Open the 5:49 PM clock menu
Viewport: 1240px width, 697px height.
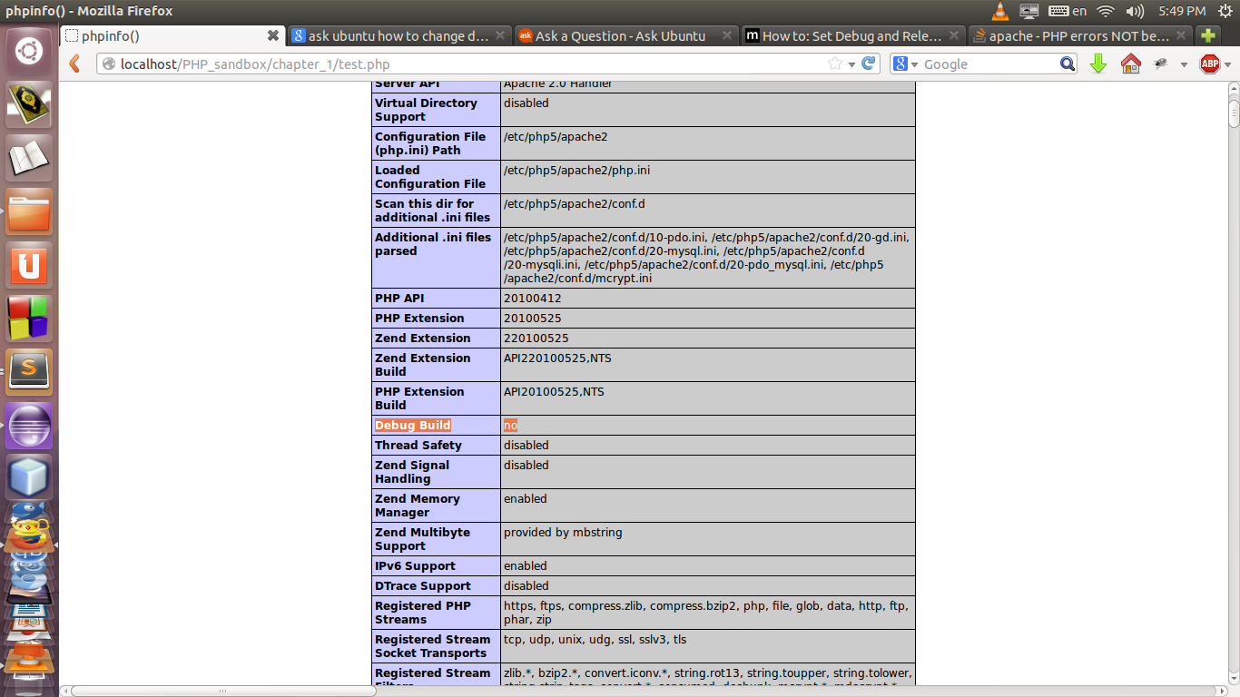point(1182,11)
